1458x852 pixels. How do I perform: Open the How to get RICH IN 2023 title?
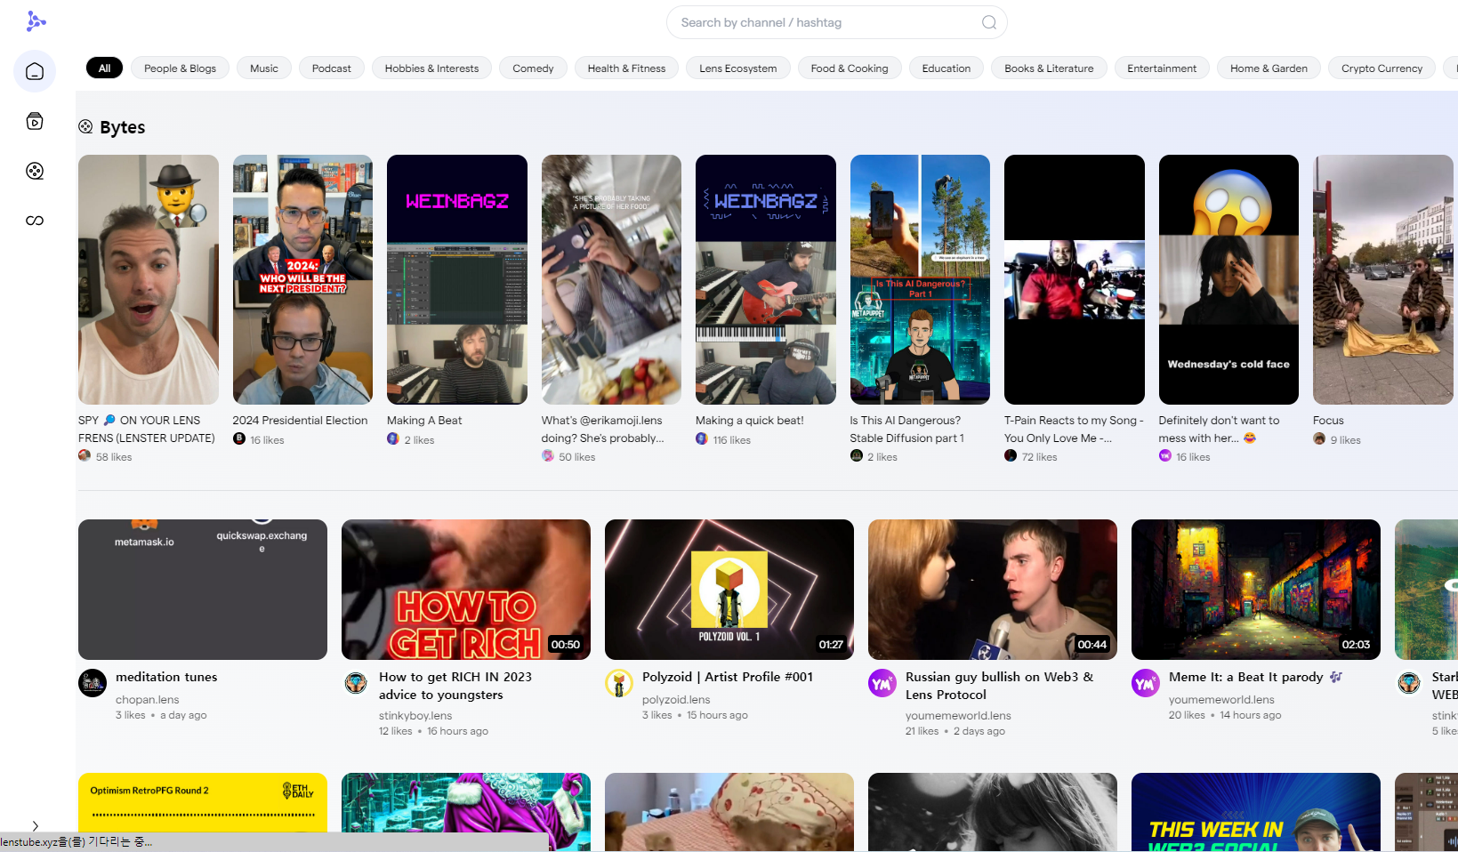[455, 686]
